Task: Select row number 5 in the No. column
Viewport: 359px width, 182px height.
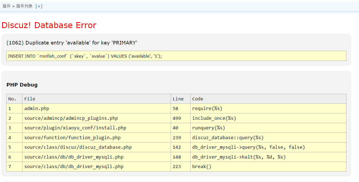Action: coord(14,147)
